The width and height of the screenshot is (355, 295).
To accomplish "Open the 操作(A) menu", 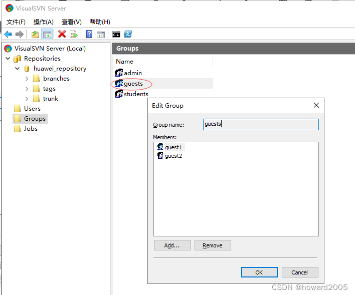I will (43, 22).
